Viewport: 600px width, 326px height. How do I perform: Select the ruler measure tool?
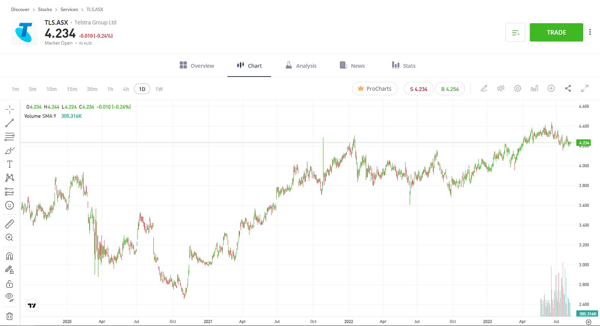click(x=10, y=224)
